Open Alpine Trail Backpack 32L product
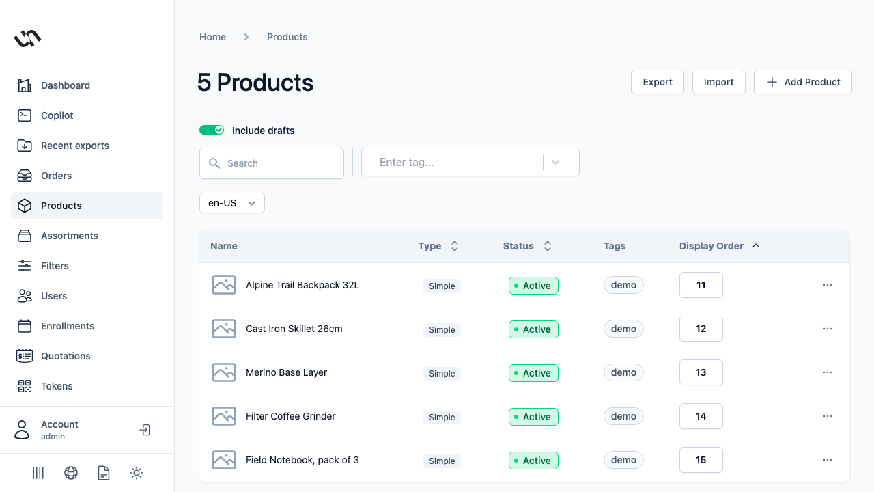 tap(302, 285)
